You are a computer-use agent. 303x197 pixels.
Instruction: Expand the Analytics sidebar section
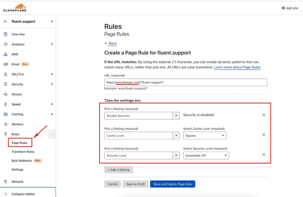pyautogui.click(x=52, y=44)
